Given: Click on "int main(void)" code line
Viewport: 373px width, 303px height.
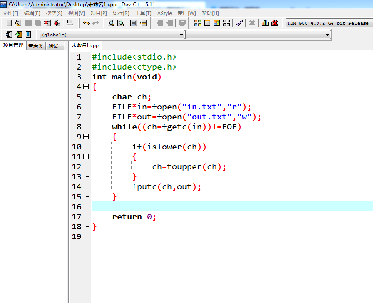Looking at the screenshot, I should click(x=127, y=77).
